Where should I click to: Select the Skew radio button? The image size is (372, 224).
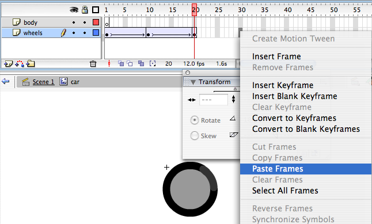[195, 136]
